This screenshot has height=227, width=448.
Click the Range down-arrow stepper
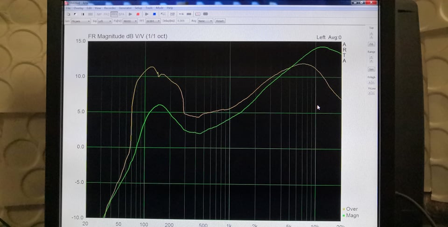click(x=371, y=61)
